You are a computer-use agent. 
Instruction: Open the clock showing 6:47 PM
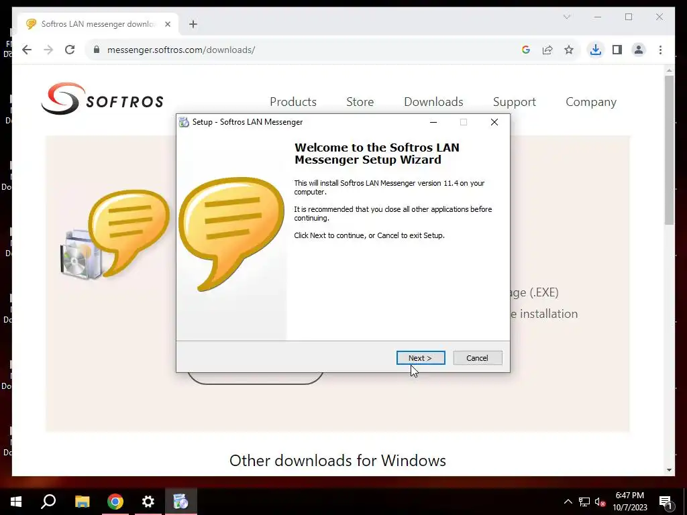[629, 502]
